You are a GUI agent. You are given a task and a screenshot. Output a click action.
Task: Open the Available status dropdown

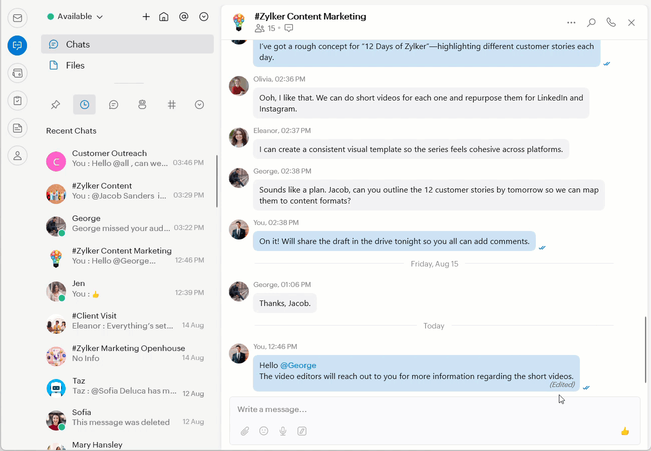point(75,16)
